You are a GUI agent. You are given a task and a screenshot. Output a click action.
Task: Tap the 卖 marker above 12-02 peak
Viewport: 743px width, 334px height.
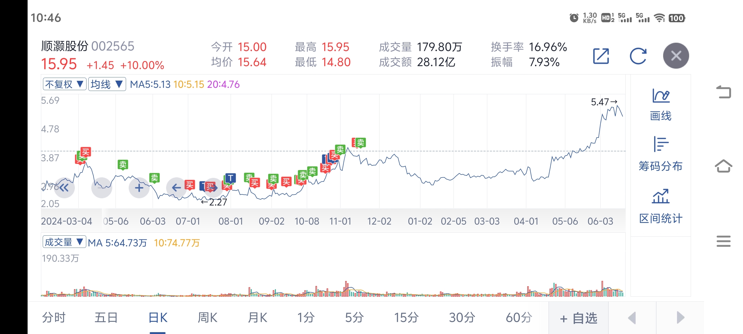[x=360, y=142]
